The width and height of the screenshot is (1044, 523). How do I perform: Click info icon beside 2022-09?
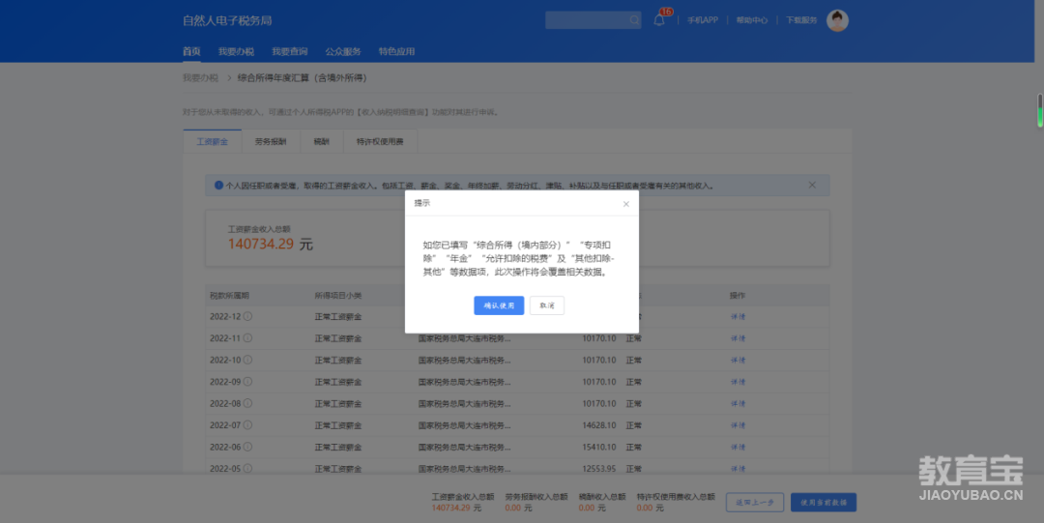247,382
